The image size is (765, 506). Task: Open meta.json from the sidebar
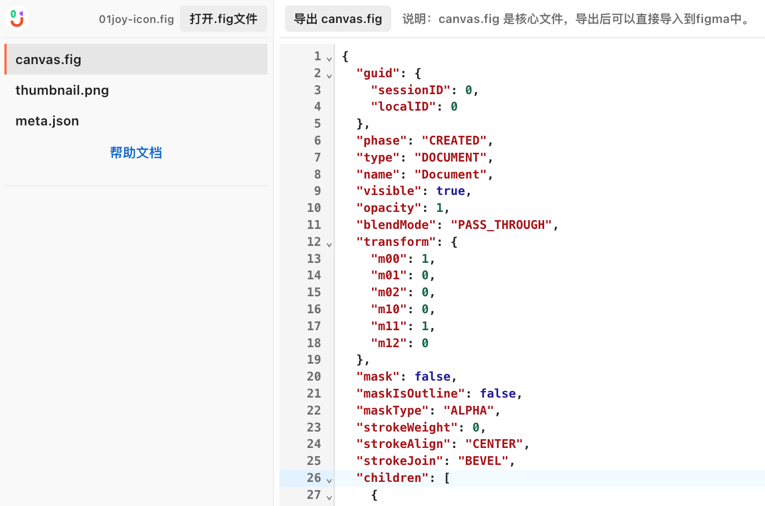[46, 120]
